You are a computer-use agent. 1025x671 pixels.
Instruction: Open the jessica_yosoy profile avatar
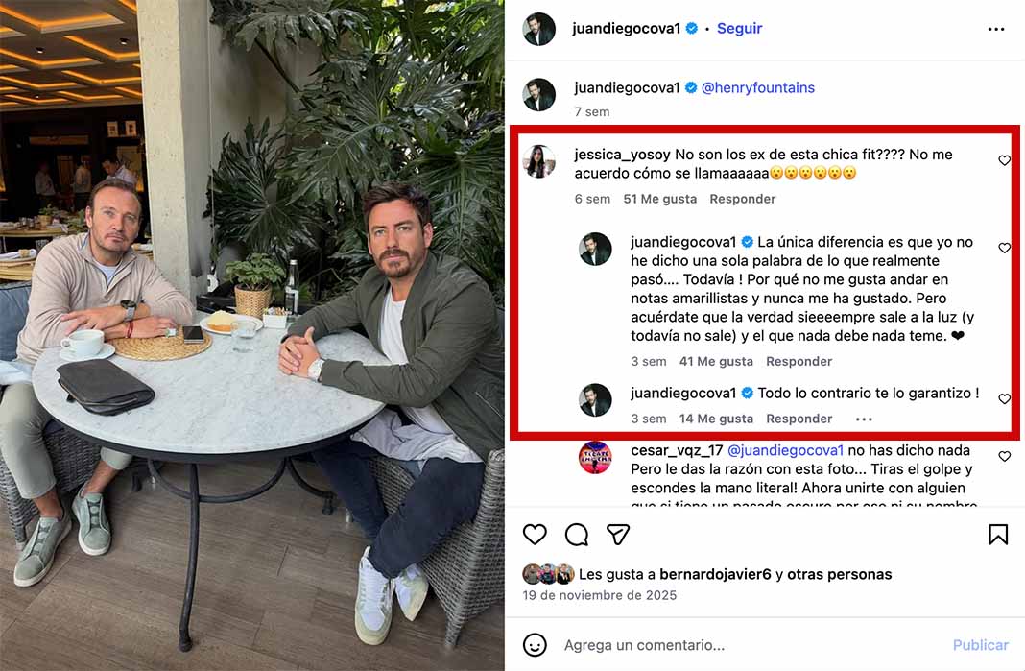pyautogui.click(x=539, y=161)
